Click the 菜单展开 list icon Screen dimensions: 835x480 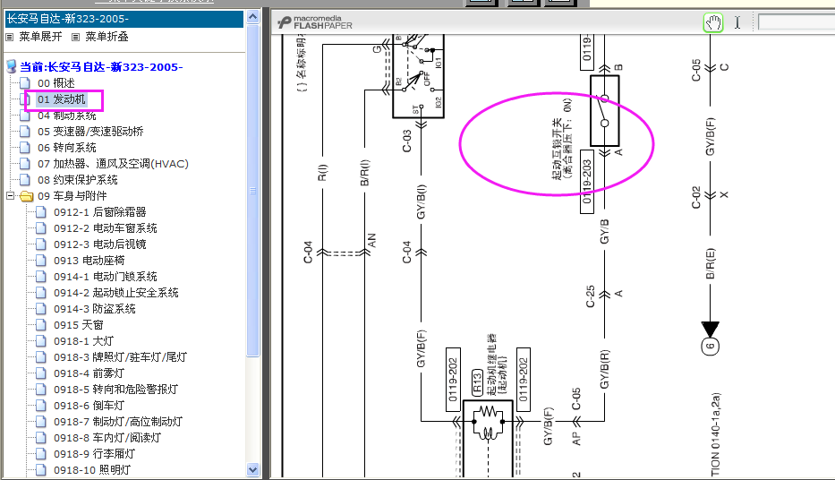[x=10, y=37]
